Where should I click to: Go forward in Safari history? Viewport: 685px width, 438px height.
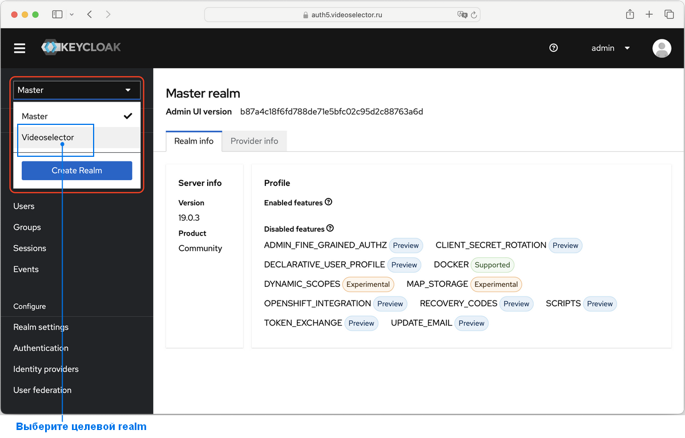[108, 14]
